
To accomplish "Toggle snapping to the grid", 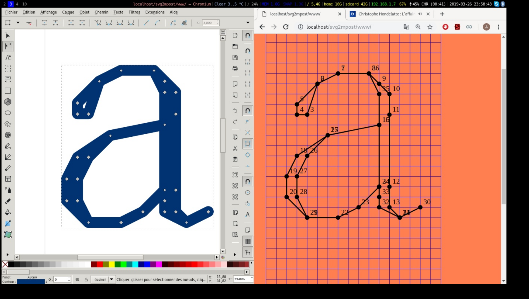I will click(248, 241).
